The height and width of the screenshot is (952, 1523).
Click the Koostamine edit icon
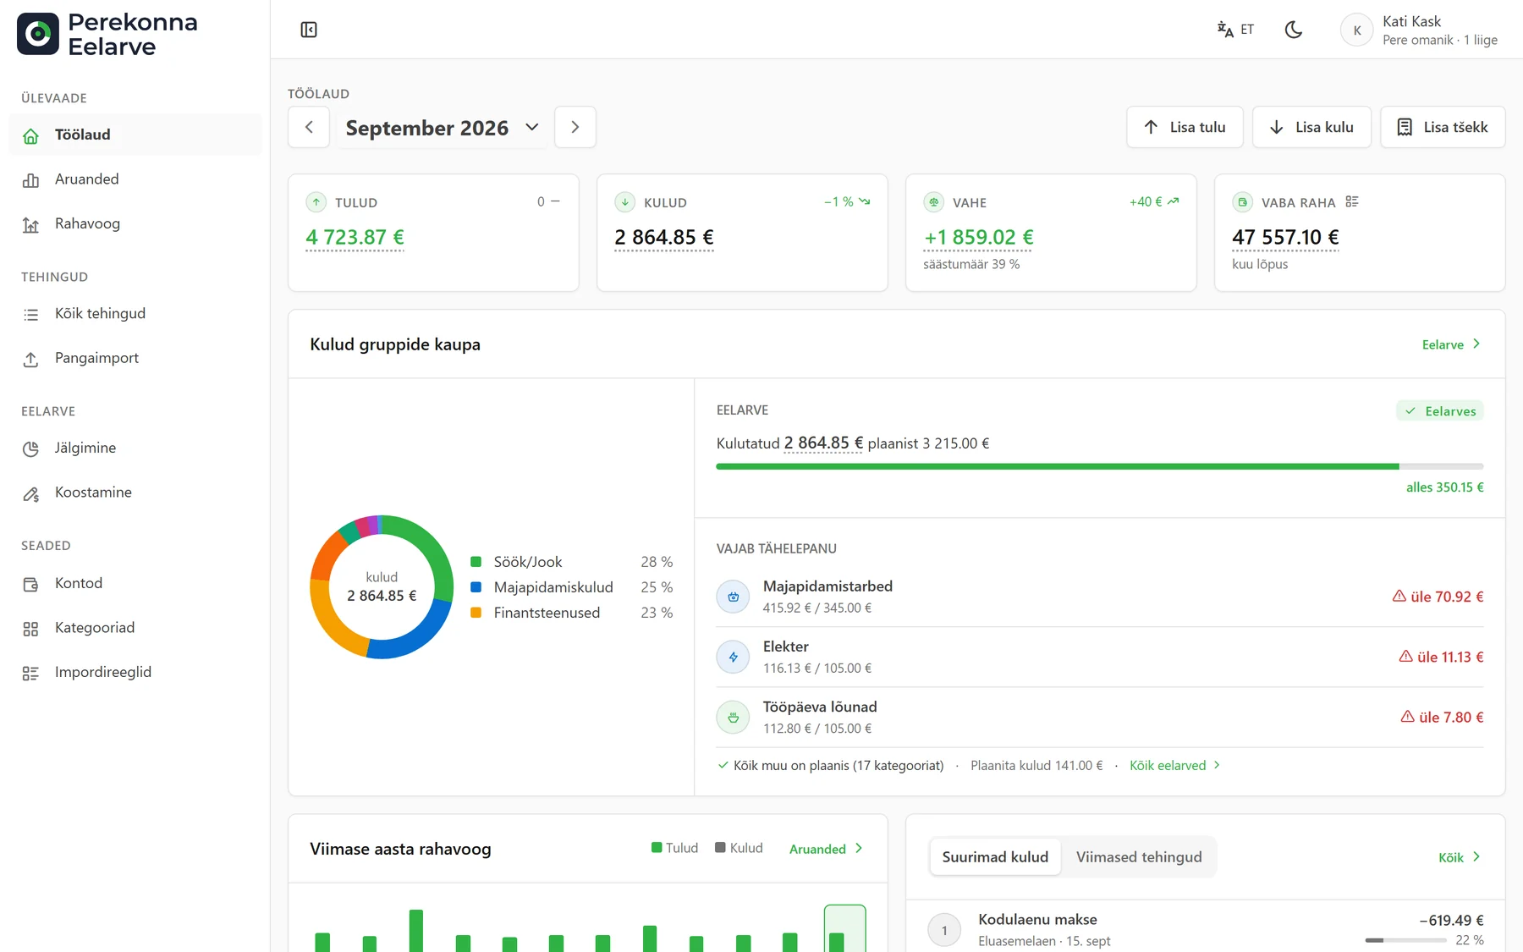pos(31,494)
